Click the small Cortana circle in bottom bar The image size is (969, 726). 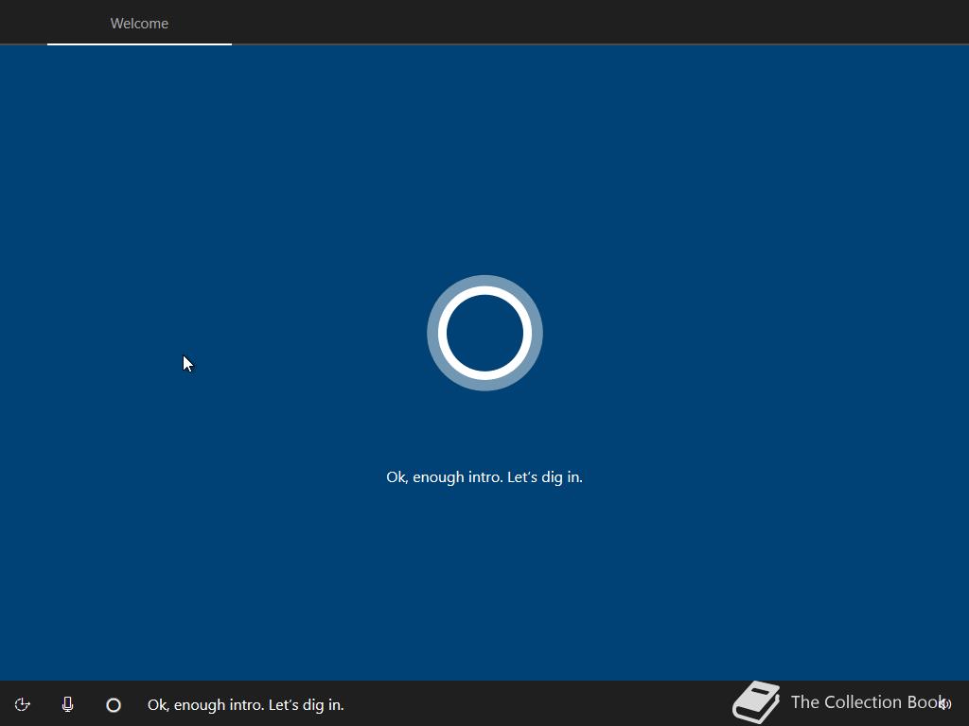(x=114, y=705)
